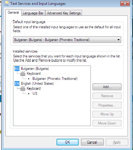Image resolution: width=133 pixels, height=150 pixels.
Task: Open the Advanced Key Settings tab
Action: click(x=64, y=13)
